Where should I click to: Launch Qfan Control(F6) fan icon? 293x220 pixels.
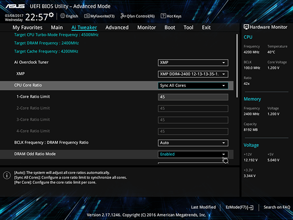click(x=123, y=16)
